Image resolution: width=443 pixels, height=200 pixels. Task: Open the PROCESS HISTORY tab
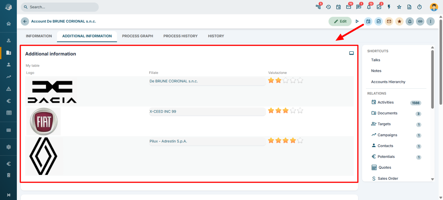180,36
